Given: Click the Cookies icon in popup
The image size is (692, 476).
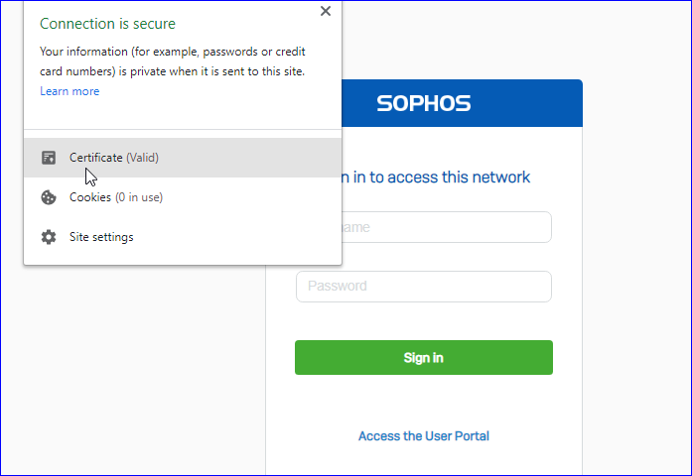Looking at the screenshot, I should point(49,197).
